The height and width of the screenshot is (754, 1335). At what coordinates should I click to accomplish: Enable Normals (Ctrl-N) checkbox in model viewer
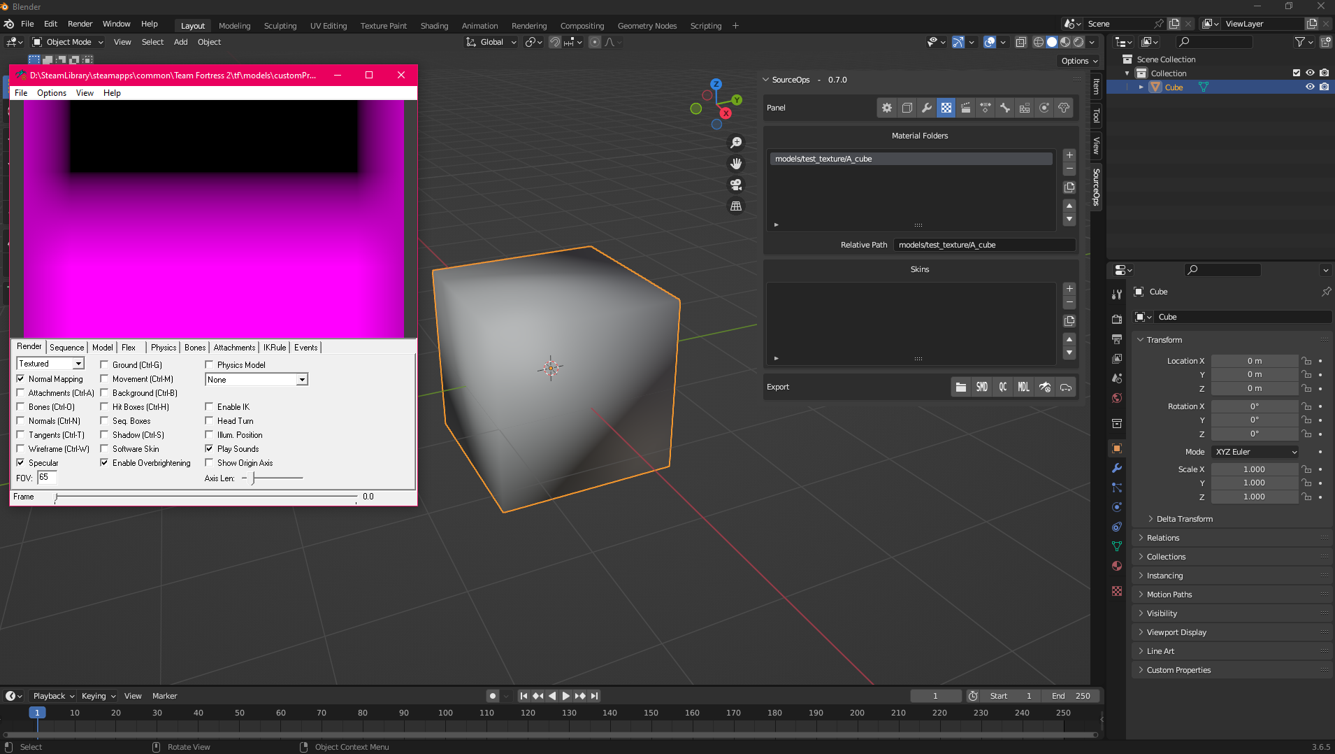[x=21, y=421]
